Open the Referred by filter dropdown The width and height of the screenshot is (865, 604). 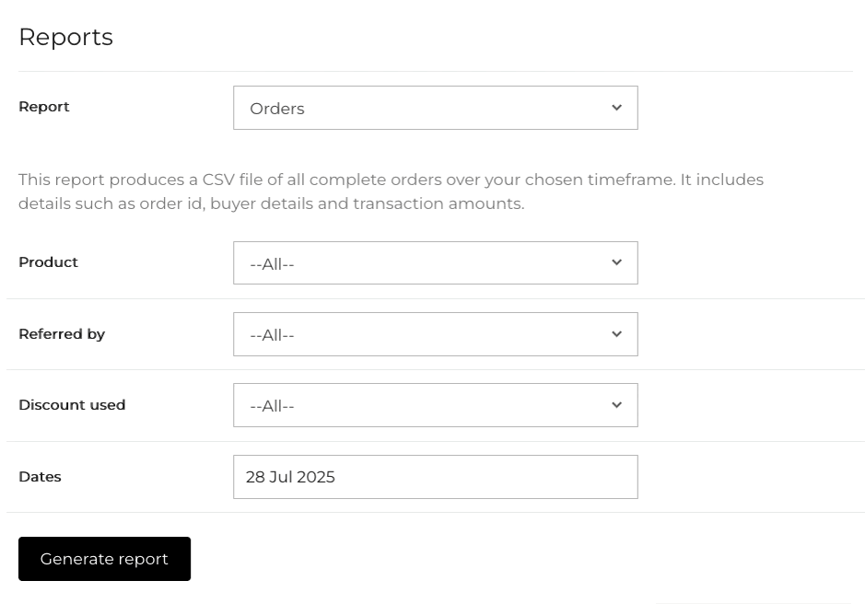pyautogui.click(x=435, y=334)
